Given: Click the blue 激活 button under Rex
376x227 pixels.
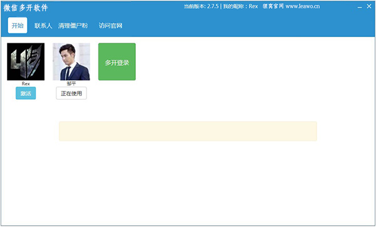Looking at the screenshot, I should [26, 93].
